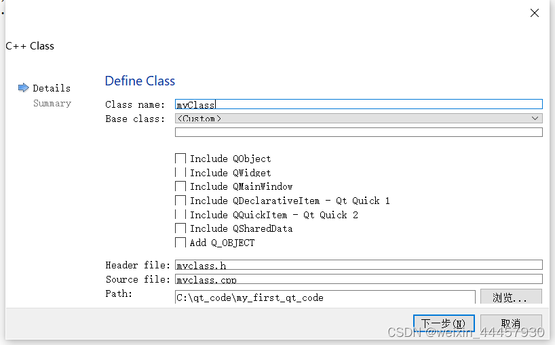Click the 取消 cancel button
Image resolution: width=555 pixels, height=345 pixels.
point(511,323)
